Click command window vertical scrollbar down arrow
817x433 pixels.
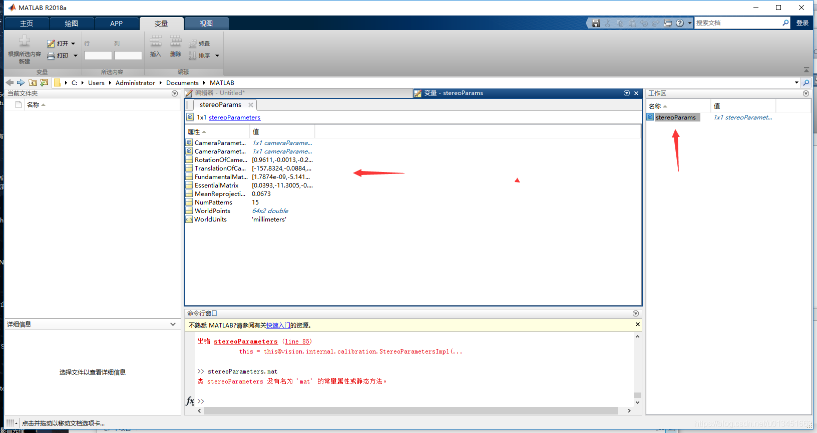coord(637,402)
